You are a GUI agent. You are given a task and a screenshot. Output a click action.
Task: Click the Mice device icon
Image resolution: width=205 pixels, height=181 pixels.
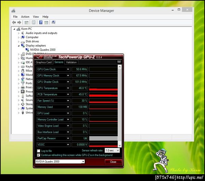[23, 71]
